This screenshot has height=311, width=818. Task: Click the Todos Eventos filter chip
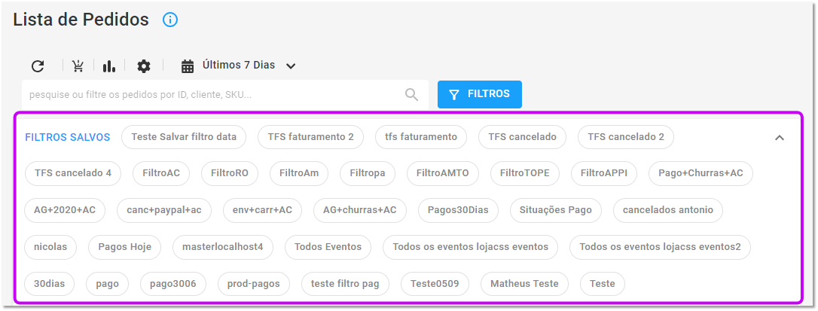(x=328, y=247)
